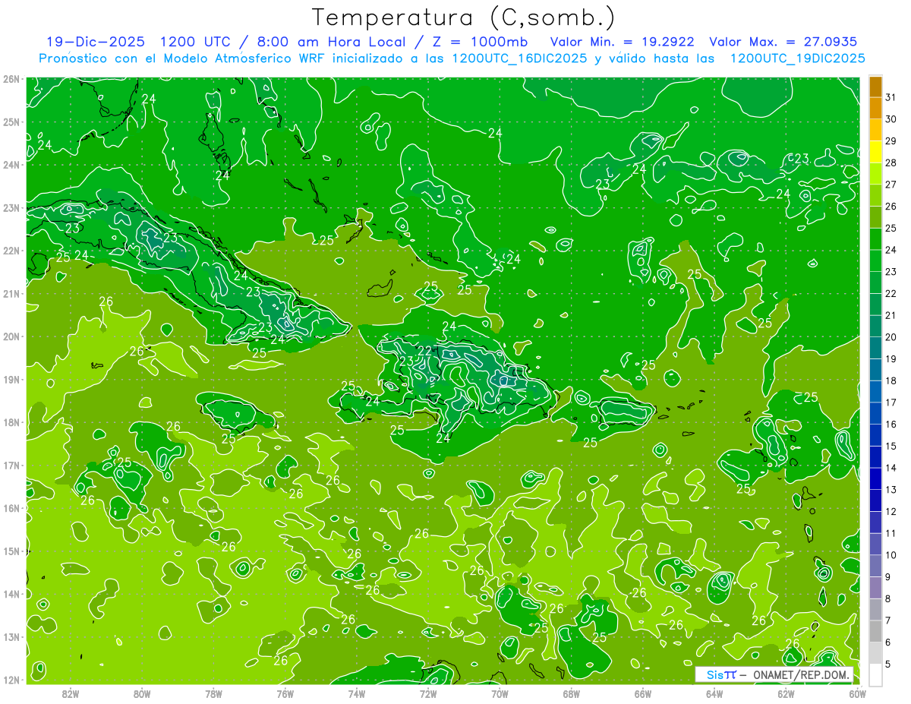This screenshot has width=911, height=704.
Task: Click the "SisTT – ONAMET/REP.DOM." credit label
Action: 774,674
